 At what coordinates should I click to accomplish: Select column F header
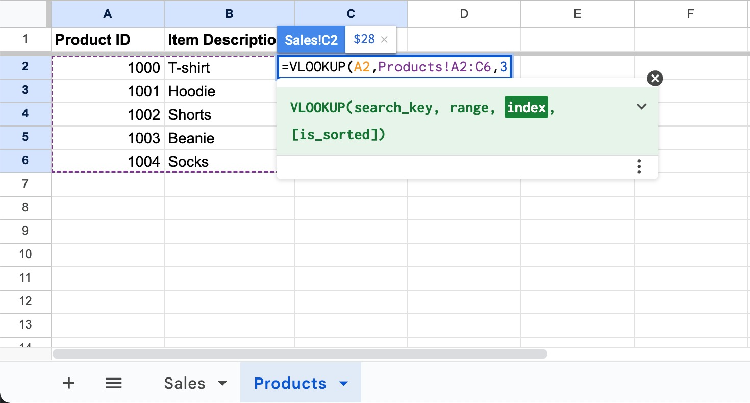click(x=690, y=14)
